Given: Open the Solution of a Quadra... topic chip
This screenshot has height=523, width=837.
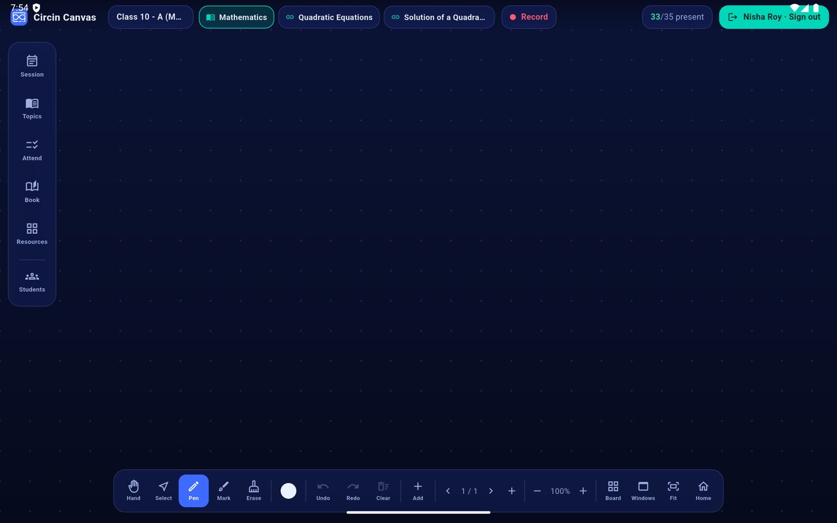Looking at the screenshot, I should [x=439, y=17].
